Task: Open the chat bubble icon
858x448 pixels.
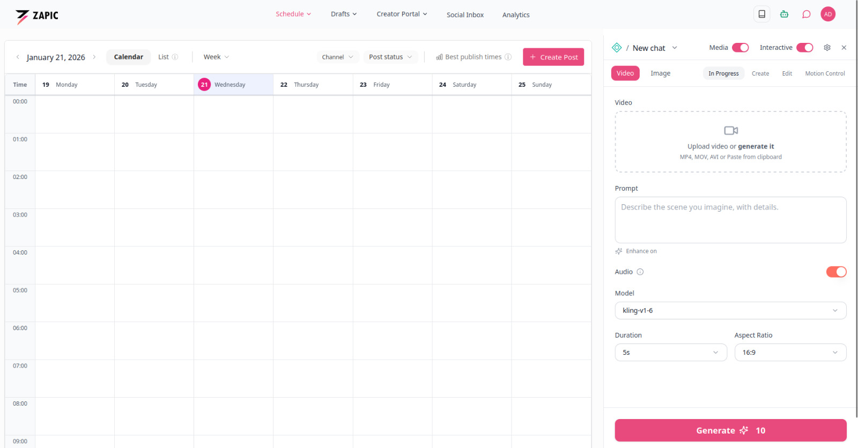Action: point(806,14)
